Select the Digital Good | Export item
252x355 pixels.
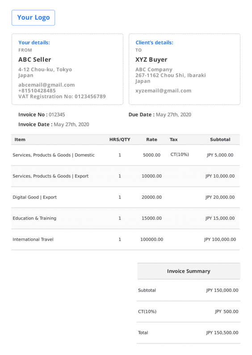point(35,197)
